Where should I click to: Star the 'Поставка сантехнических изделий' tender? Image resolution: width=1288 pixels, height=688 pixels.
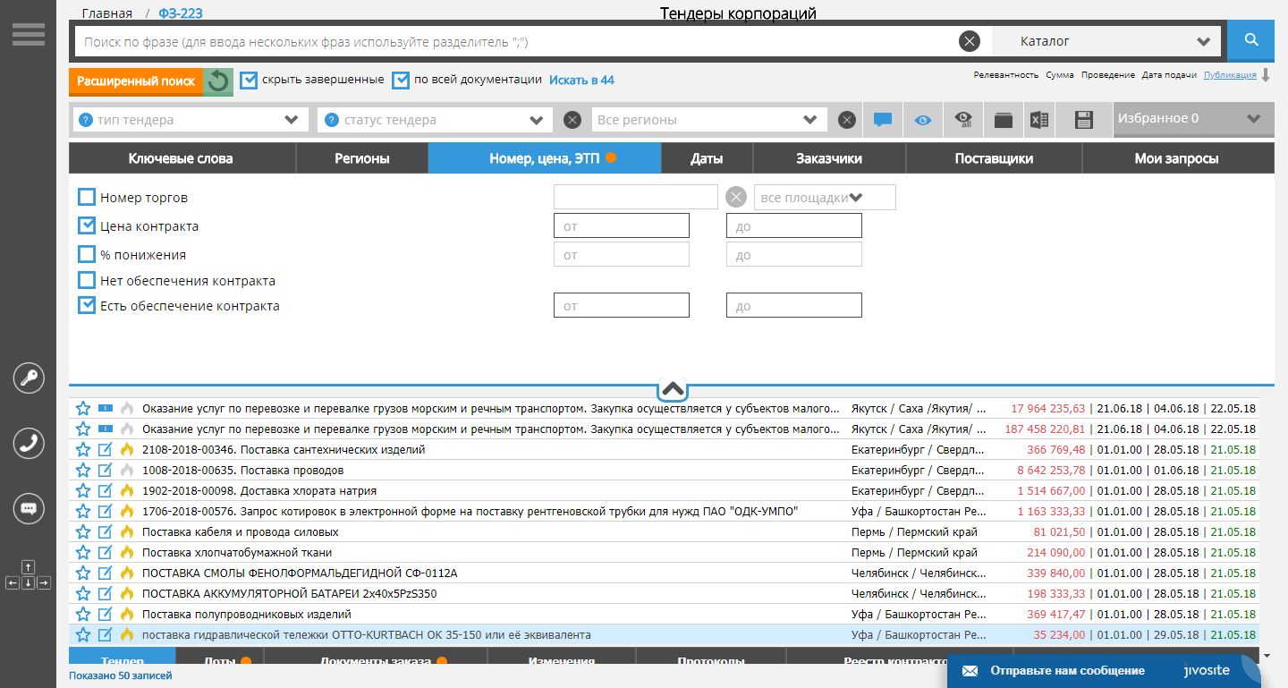(83, 449)
